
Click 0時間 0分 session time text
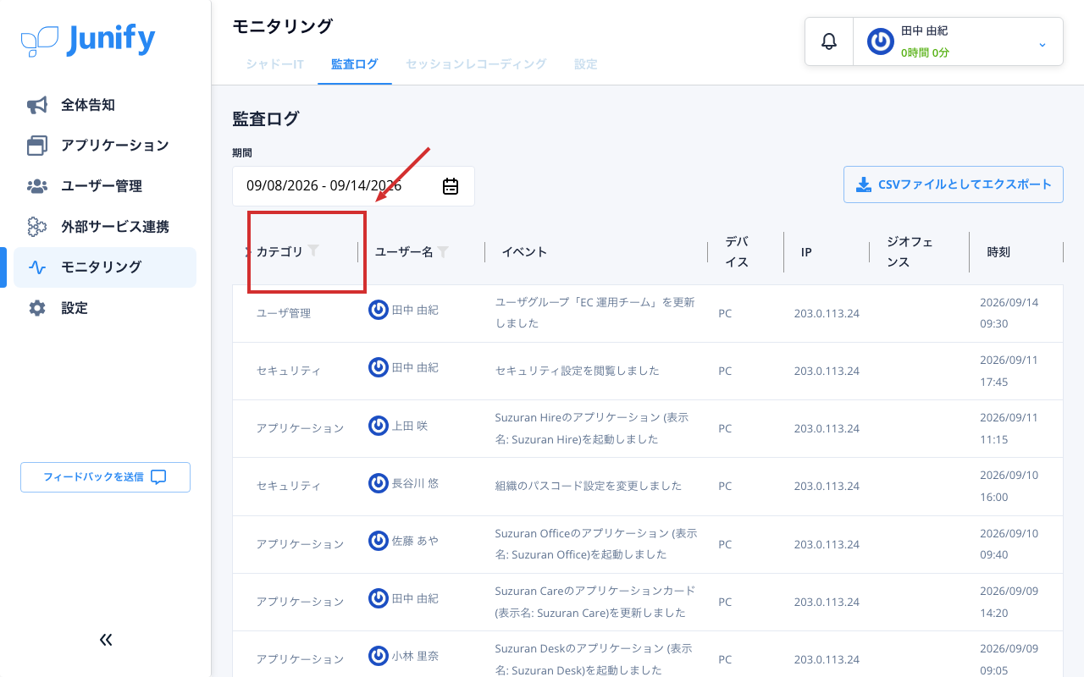click(x=925, y=52)
